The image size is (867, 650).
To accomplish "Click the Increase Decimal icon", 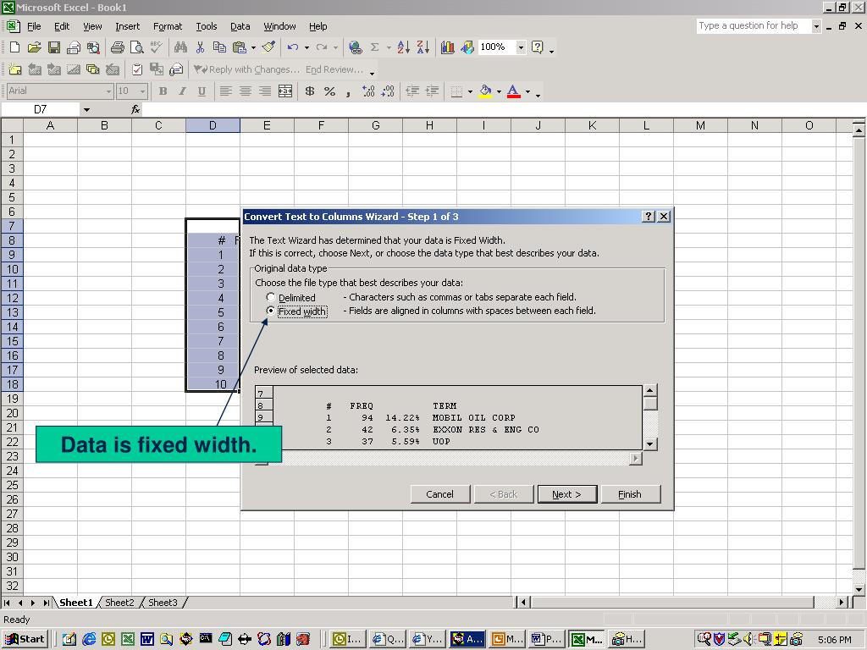I will (368, 91).
